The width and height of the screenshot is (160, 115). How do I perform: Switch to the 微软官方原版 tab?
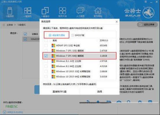click(57, 35)
